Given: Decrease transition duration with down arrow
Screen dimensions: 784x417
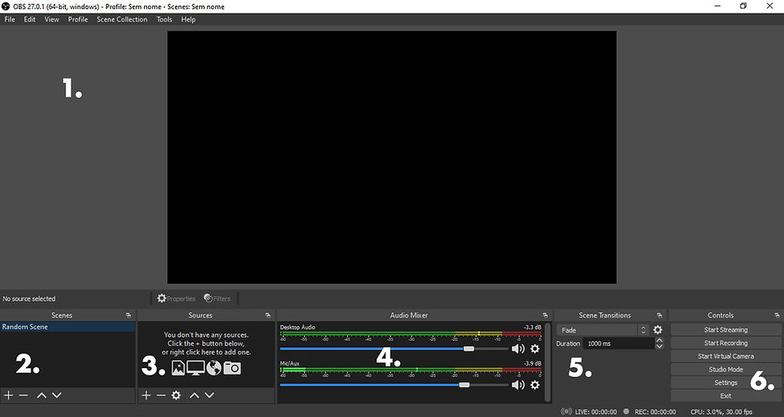Looking at the screenshot, I should click(659, 347).
